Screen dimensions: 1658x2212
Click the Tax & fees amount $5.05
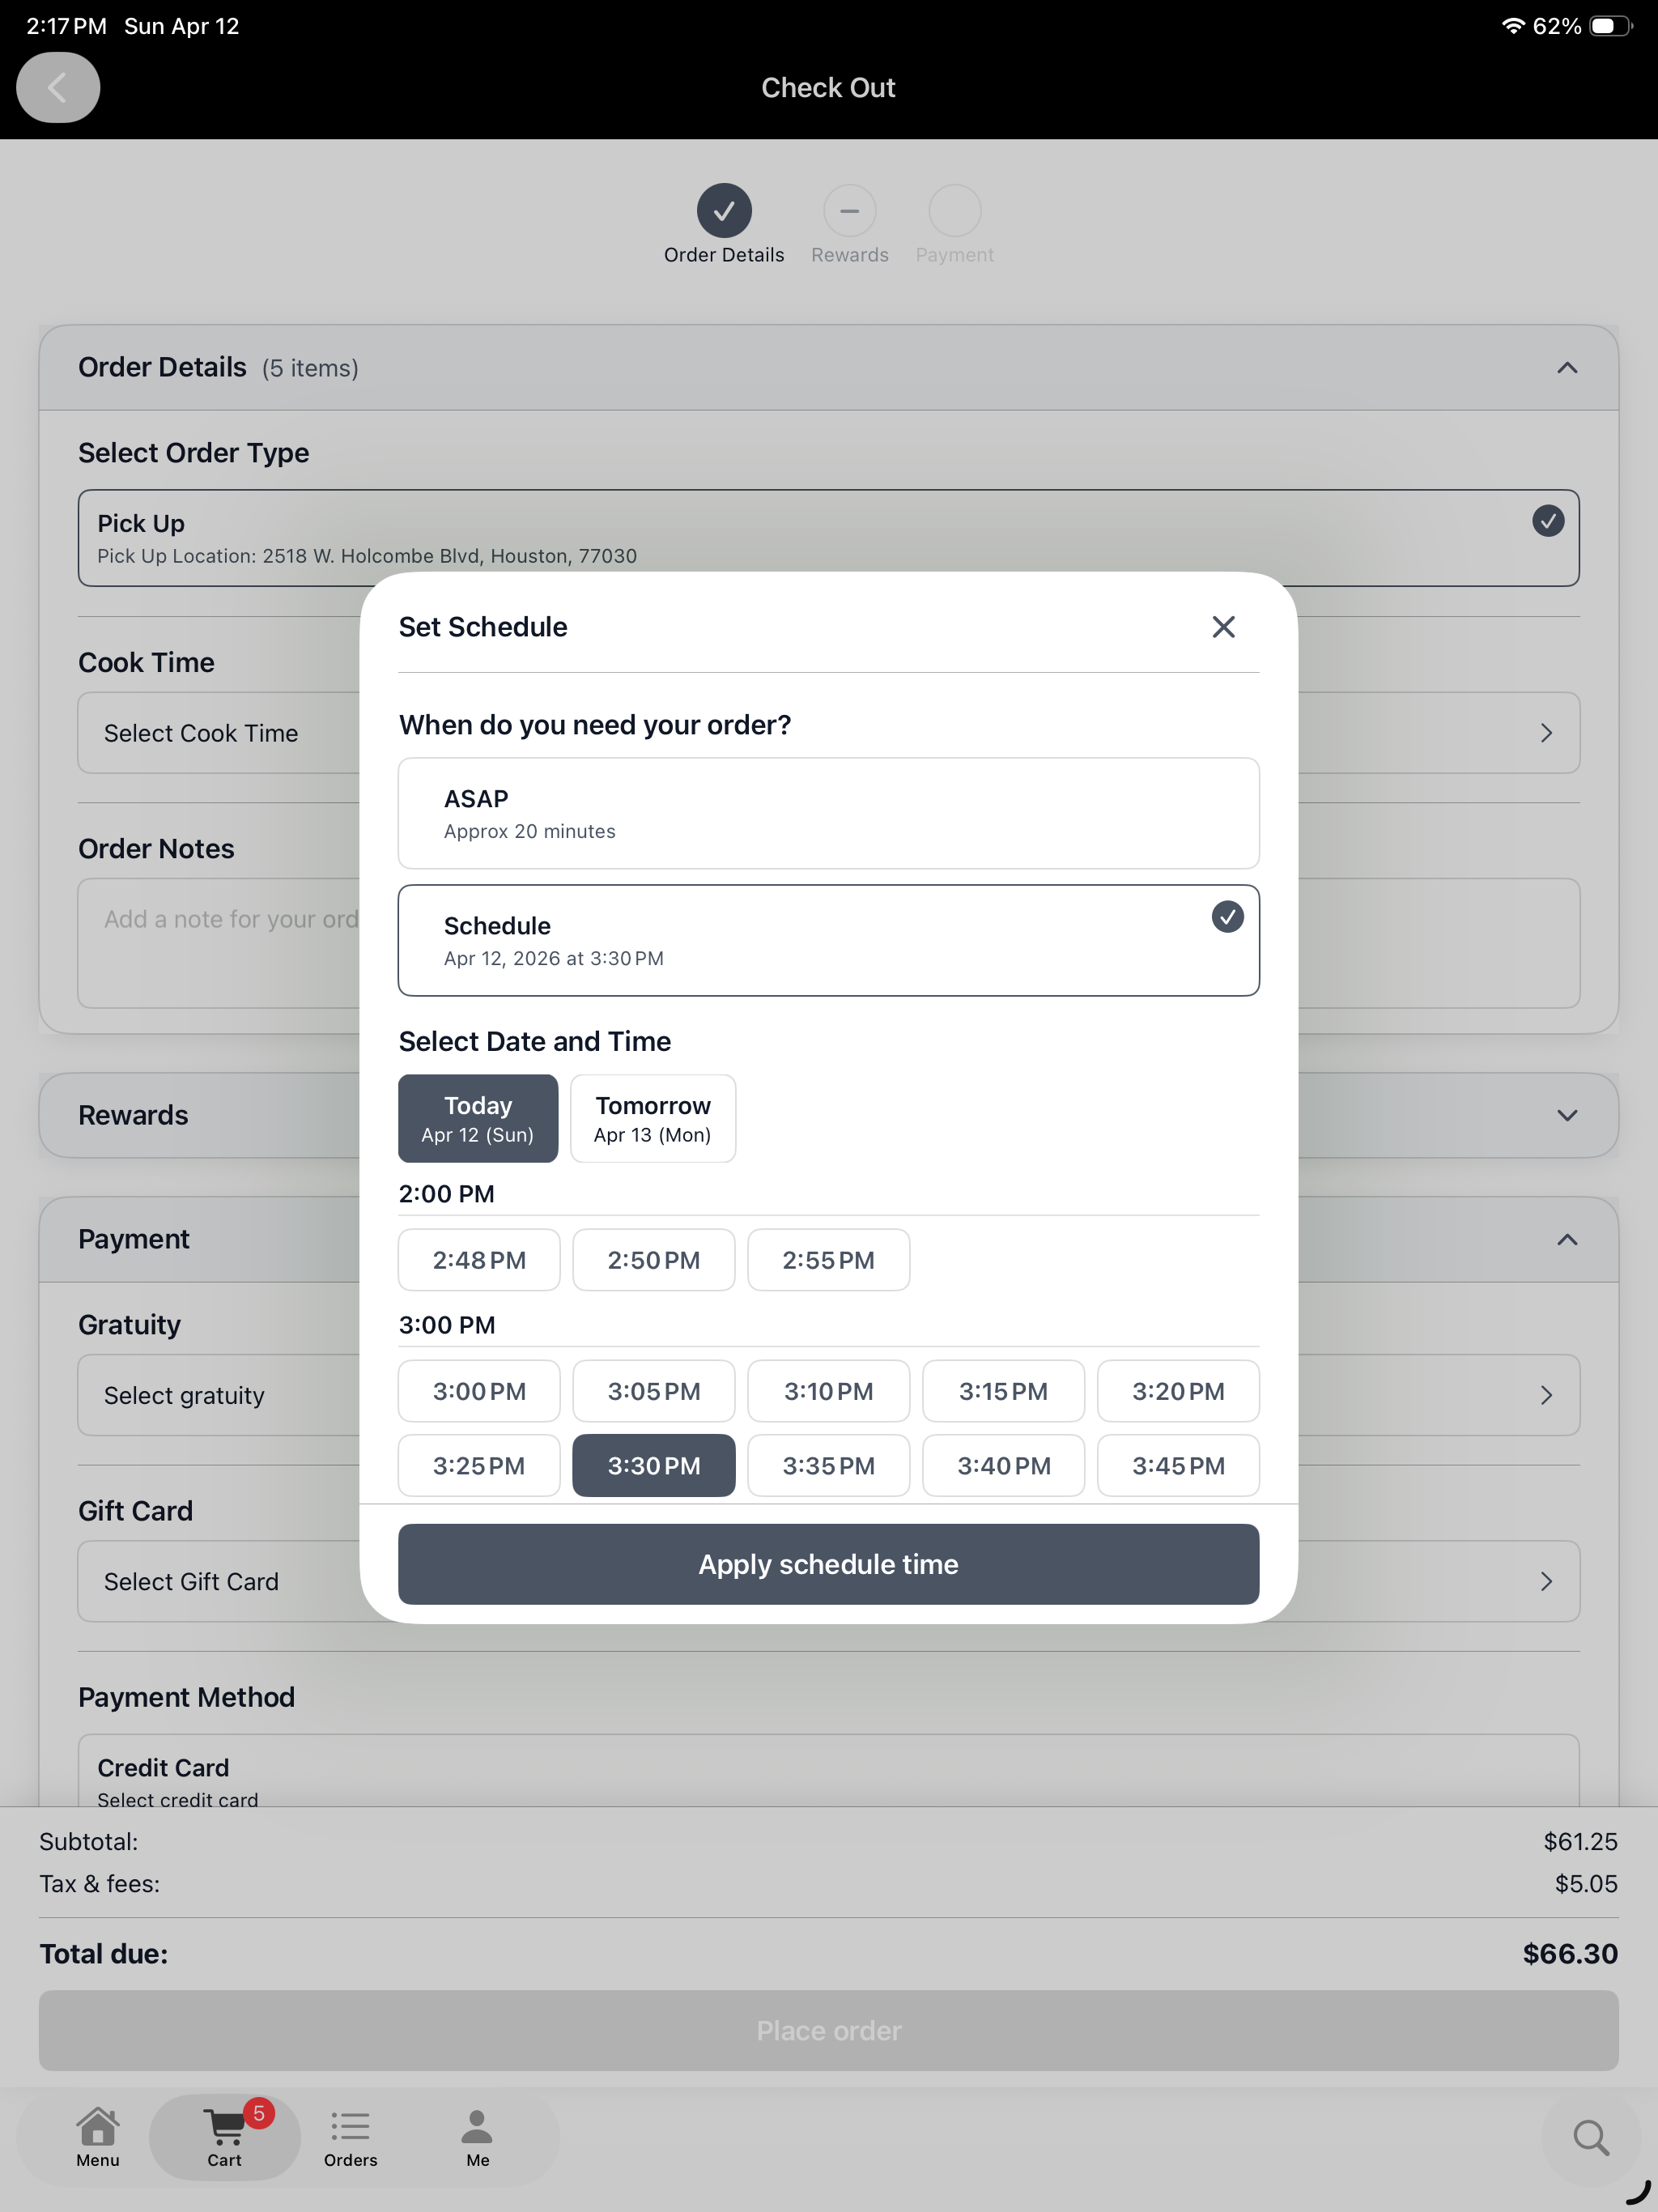coord(1586,1883)
